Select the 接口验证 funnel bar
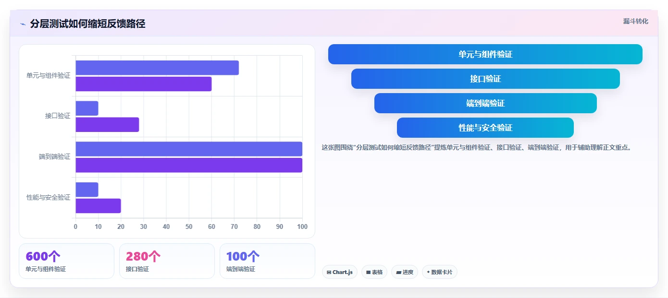Image resolution: width=668 pixels, height=298 pixels. pyautogui.click(x=485, y=79)
